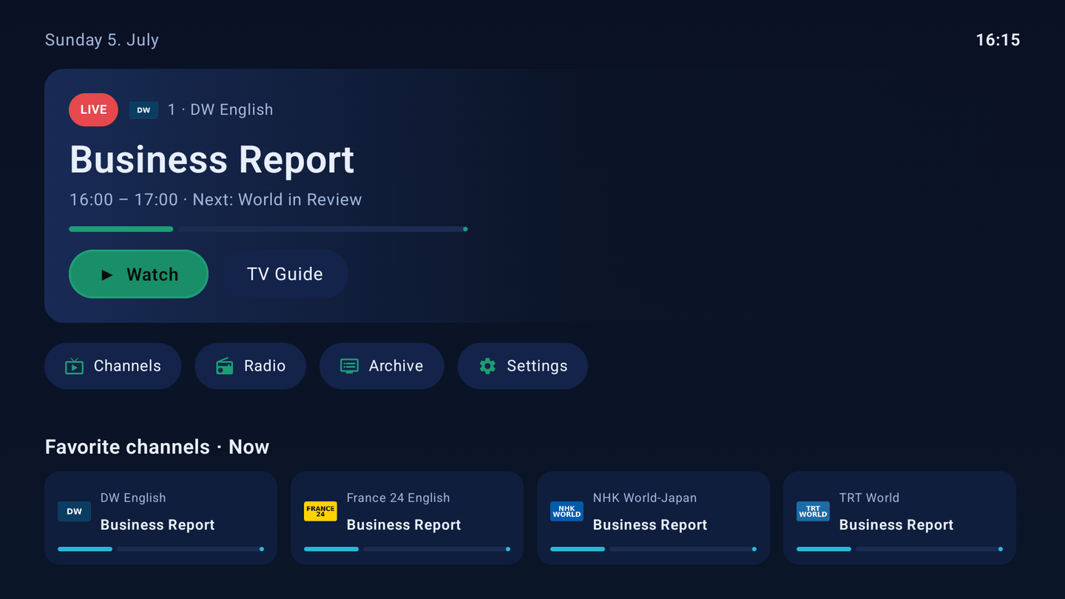Open the Archive section
The image size is (1065, 599).
382,366
